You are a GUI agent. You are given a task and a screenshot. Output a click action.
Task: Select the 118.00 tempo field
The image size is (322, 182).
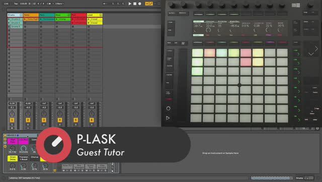click(24, 4)
